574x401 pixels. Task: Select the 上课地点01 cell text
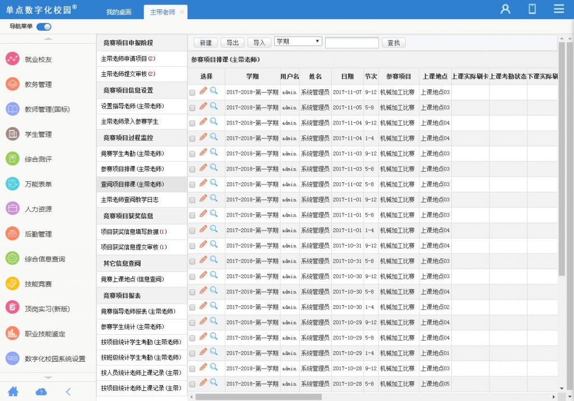435,353
